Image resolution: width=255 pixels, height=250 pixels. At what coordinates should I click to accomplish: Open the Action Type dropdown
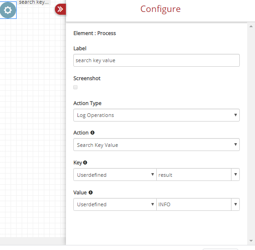tap(156, 115)
